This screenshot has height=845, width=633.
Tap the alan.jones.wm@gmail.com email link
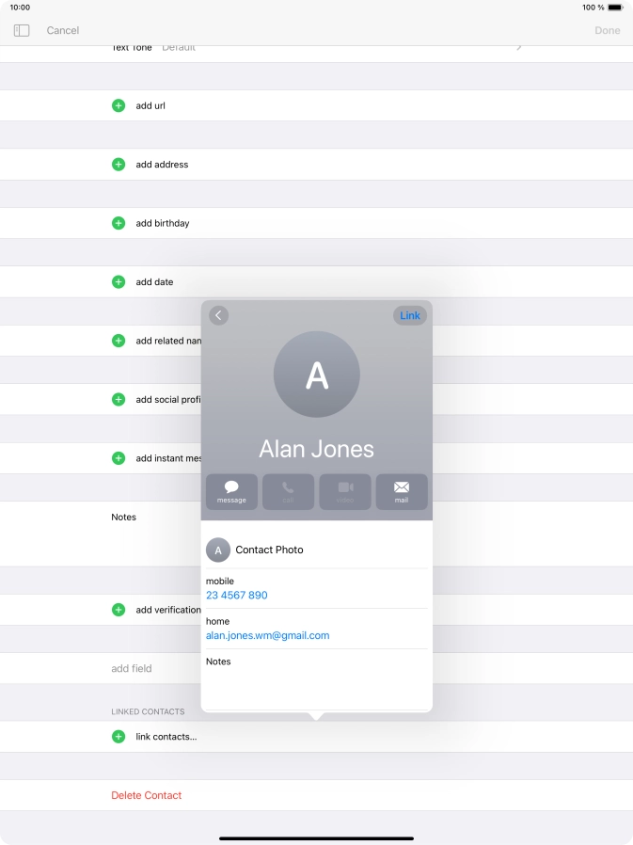pyautogui.click(x=268, y=635)
